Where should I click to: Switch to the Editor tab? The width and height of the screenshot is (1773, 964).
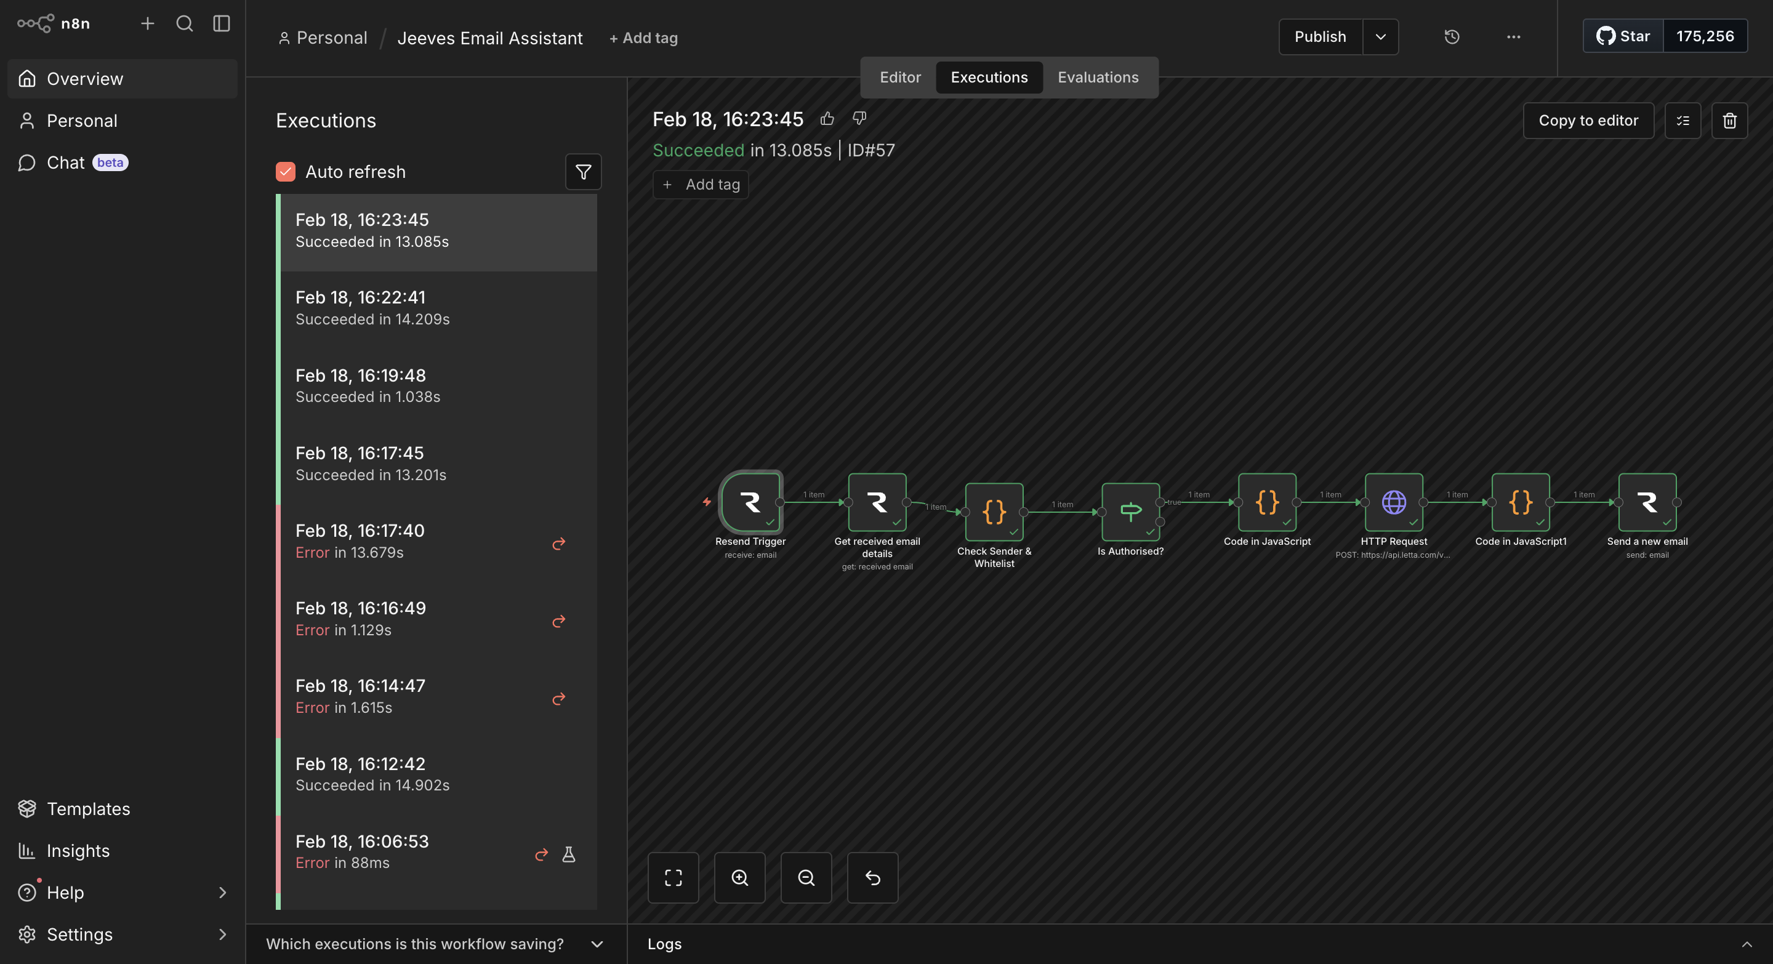click(899, 78)
